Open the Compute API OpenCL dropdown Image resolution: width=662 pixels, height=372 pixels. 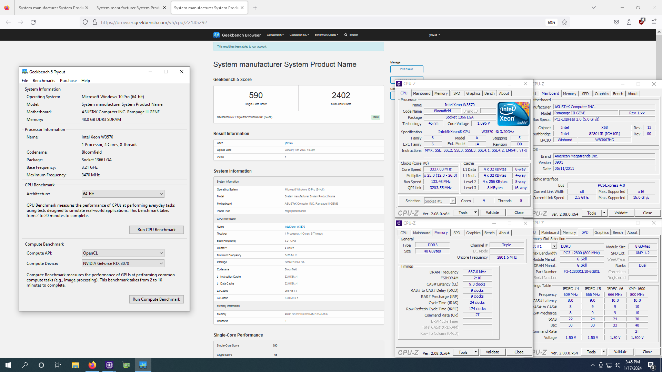pos(123,253)
